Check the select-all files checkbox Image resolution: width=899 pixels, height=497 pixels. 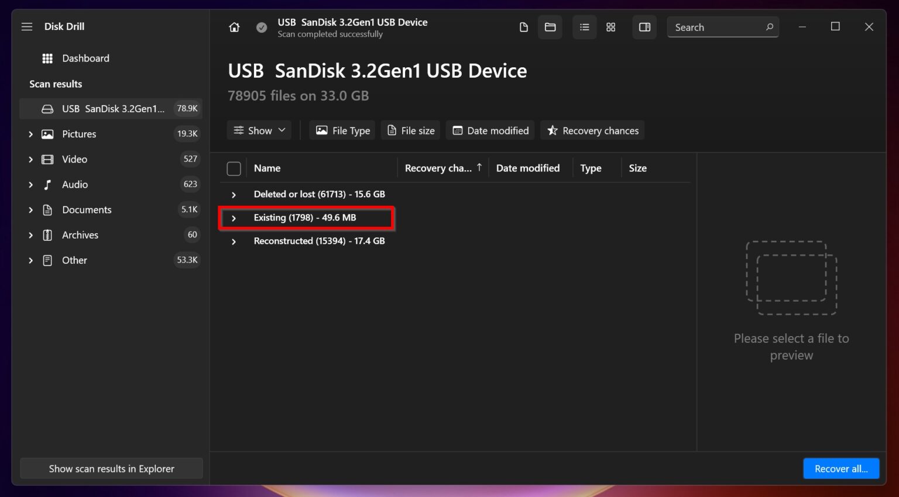click(234, 168)
